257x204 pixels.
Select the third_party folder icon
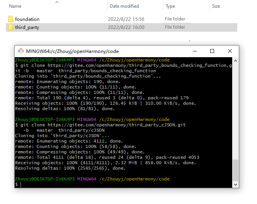[x=10, y=27]
